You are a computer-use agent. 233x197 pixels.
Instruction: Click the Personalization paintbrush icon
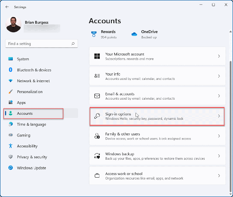coord(10,92)
